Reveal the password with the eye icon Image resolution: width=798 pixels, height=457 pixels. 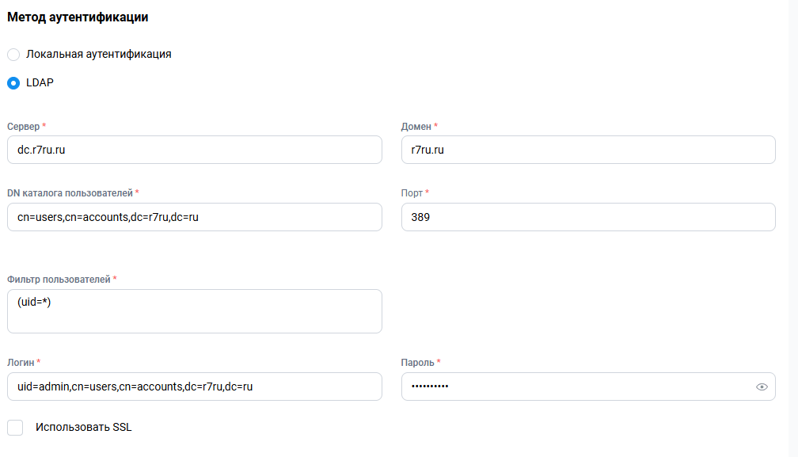(x=762, y=387)
